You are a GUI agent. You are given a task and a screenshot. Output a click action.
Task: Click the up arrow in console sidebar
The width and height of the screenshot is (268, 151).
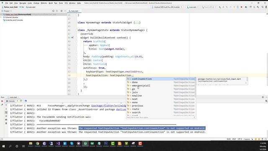6,105
